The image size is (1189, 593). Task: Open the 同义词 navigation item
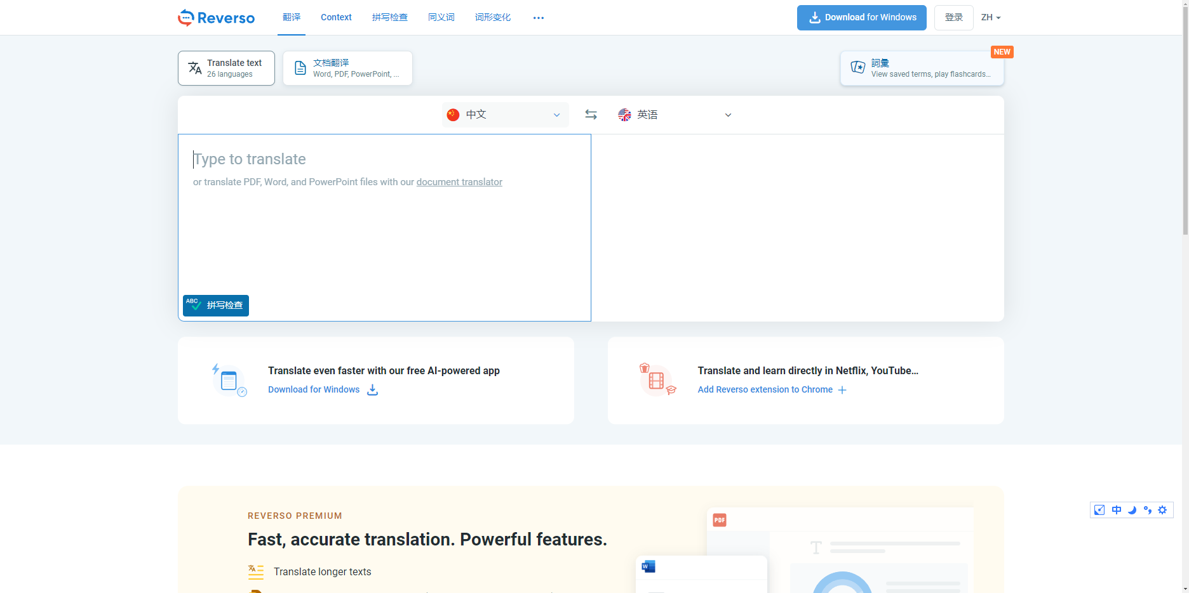coord(441,17)
